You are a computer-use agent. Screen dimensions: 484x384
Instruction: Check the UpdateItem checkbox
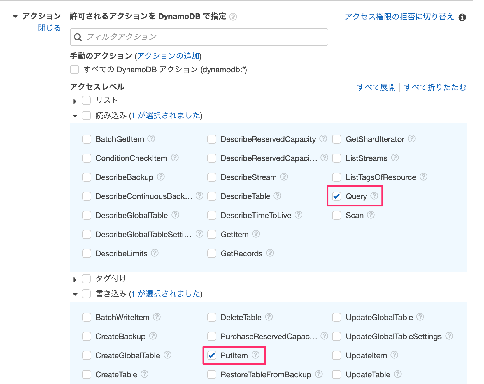(337, 355)
